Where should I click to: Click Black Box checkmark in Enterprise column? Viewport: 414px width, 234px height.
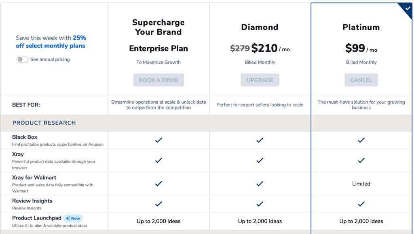pyautogui.click(x=158, y=140)
